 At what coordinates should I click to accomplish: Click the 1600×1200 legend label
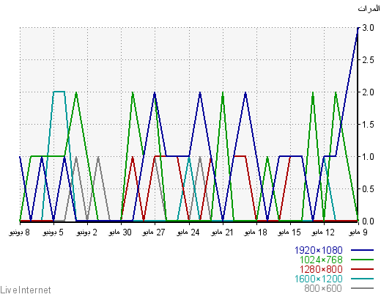click(319, 279)
